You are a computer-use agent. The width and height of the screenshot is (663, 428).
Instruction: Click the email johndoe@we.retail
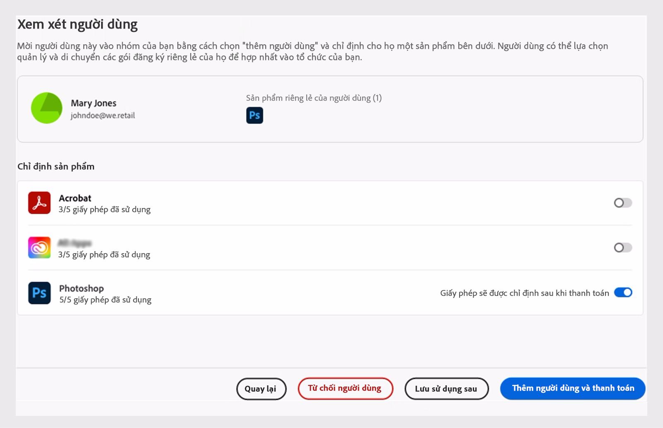(103, 116)
